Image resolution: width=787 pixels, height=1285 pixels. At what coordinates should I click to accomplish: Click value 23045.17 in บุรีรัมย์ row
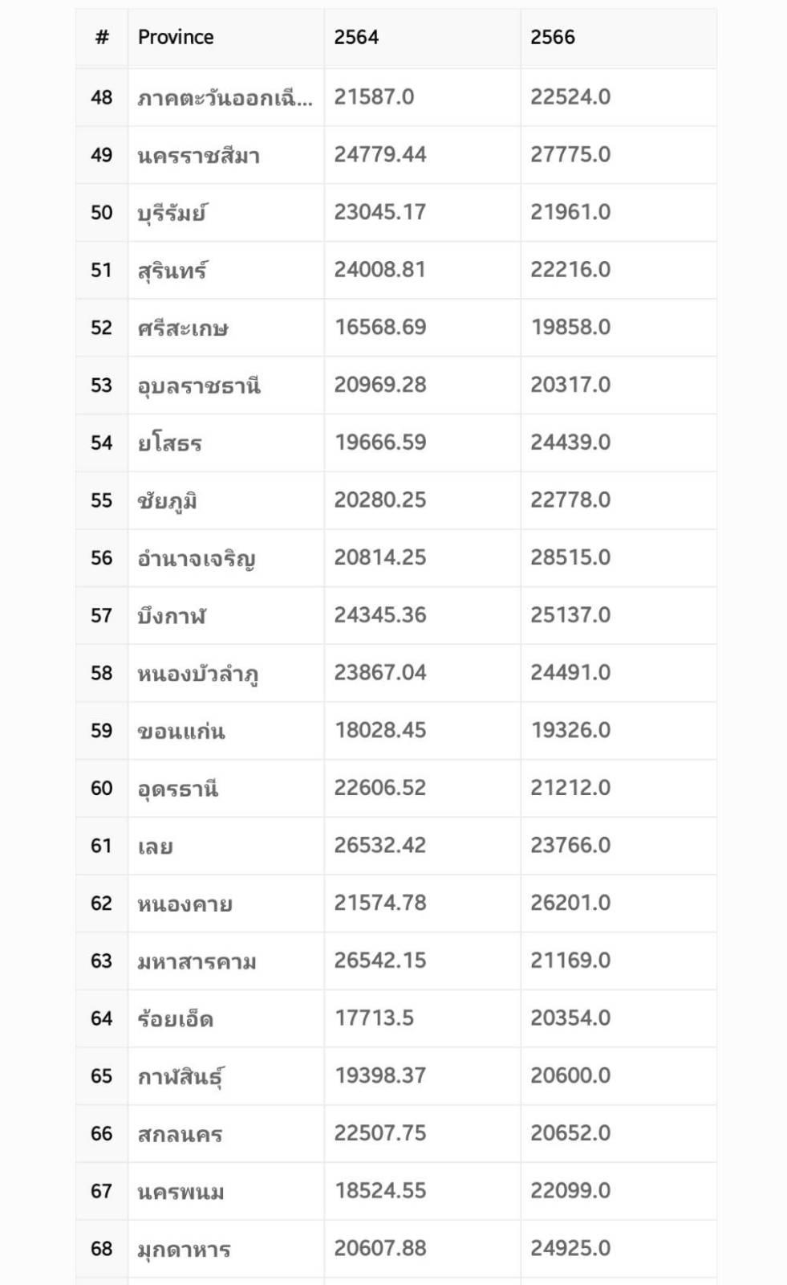point(380,212)
